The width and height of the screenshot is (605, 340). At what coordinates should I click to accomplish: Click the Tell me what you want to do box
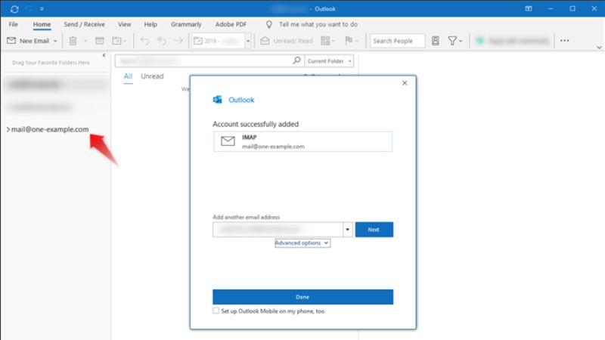318,24
